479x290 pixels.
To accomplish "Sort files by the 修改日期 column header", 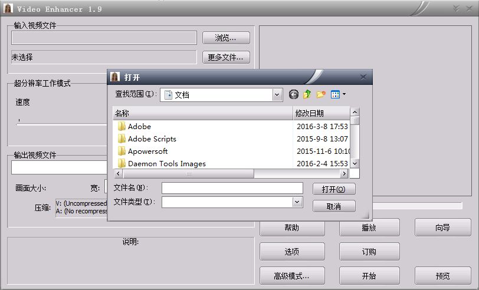I will [321, 113].
